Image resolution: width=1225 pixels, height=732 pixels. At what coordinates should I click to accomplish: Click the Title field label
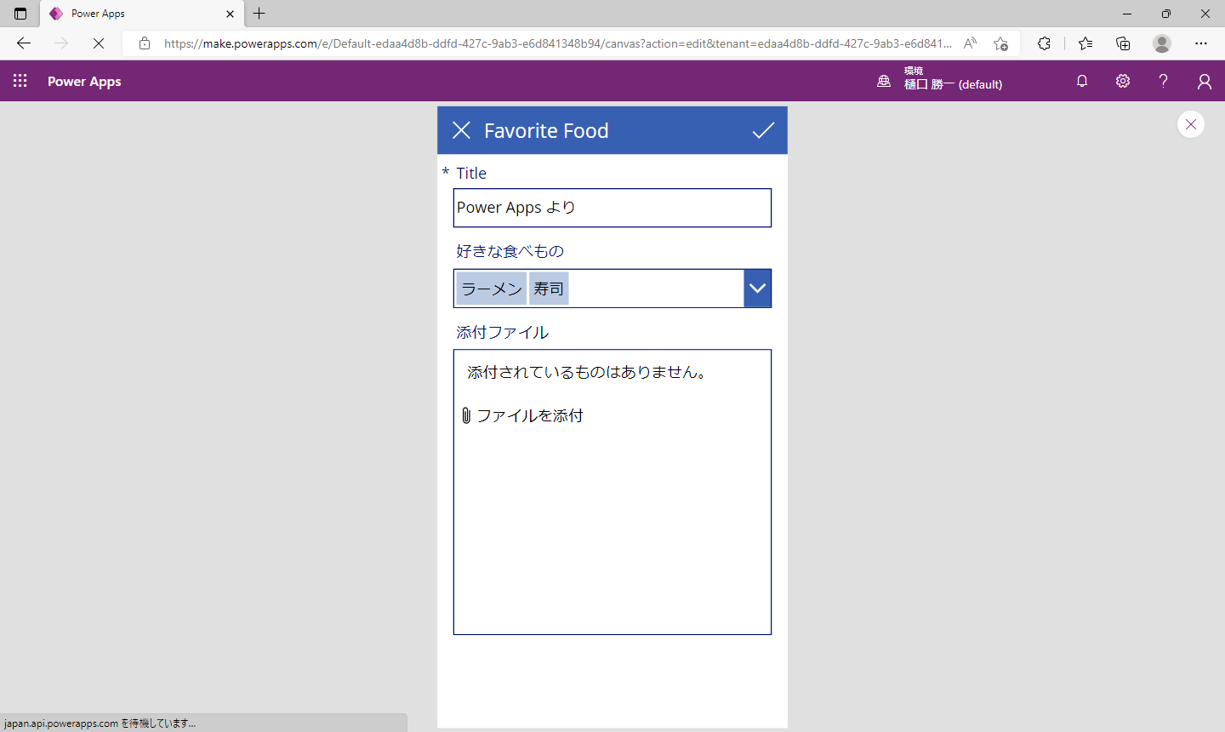click(471, 173)
